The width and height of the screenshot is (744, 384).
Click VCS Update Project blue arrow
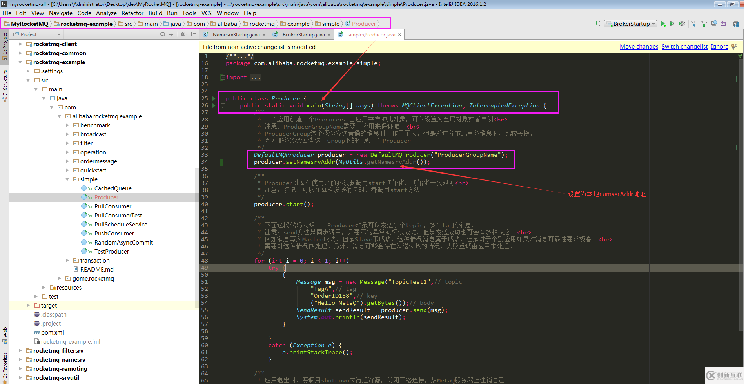(x=694, y=24)
